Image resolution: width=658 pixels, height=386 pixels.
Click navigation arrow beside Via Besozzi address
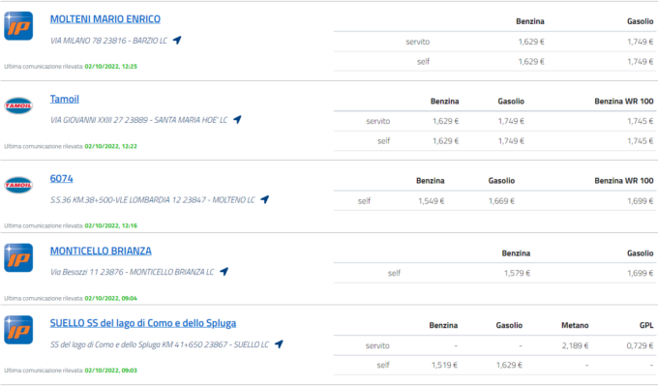224,272
